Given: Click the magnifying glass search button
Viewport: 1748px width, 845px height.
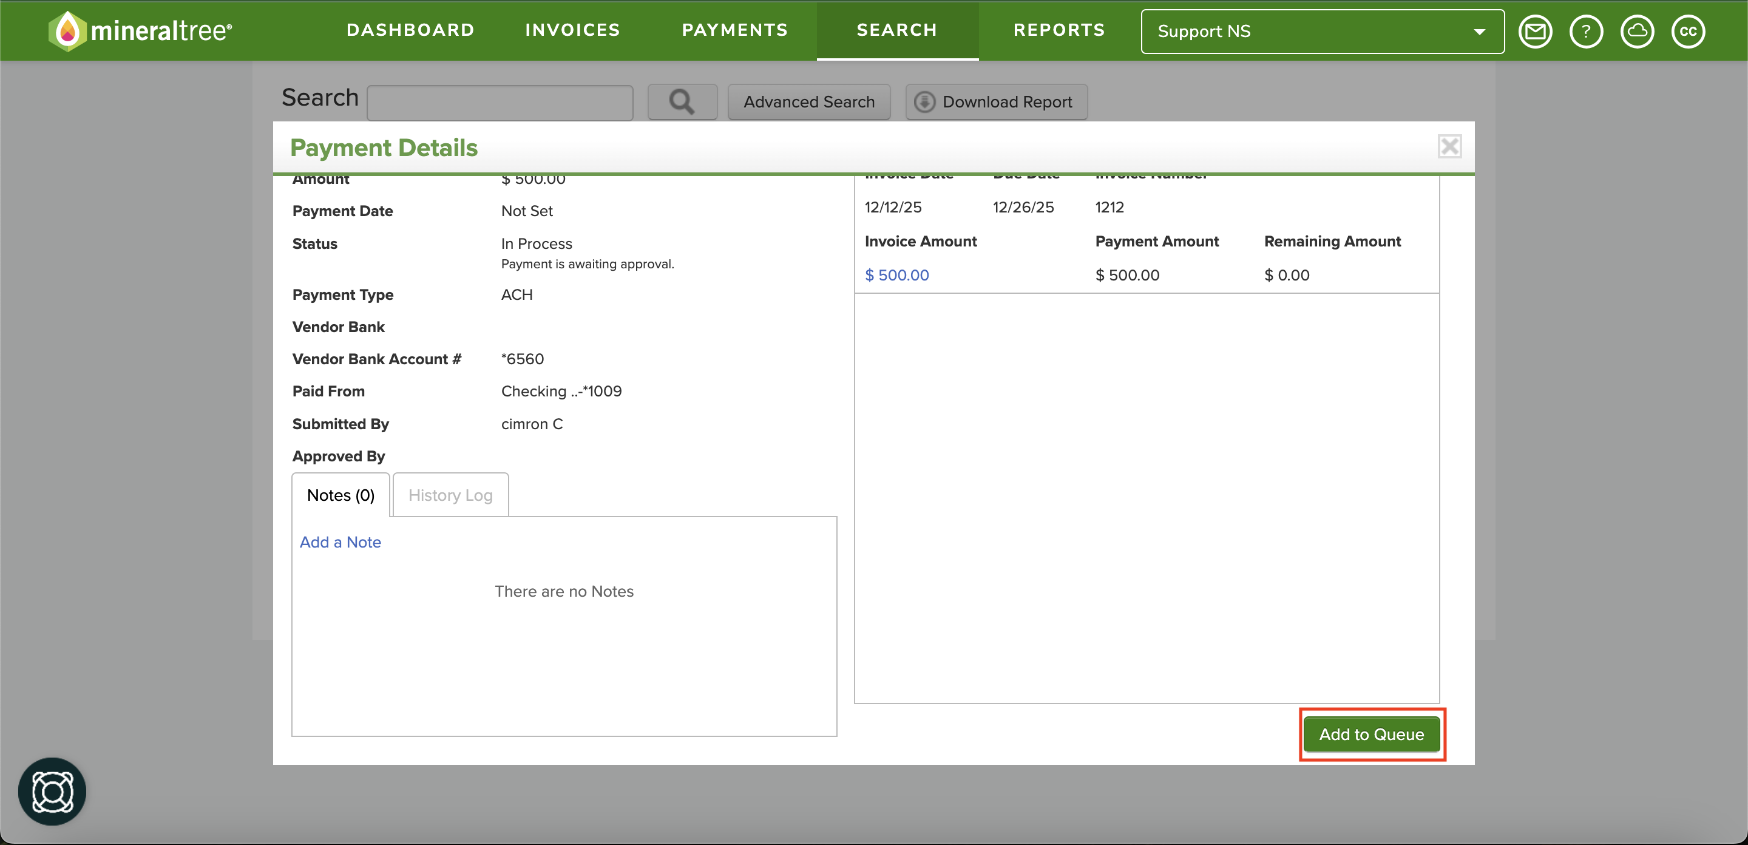Looking at the screenshot, I should click(x=682, y=102).
